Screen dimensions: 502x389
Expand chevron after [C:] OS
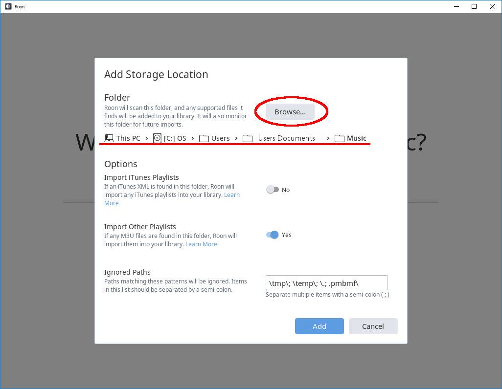pyautogui.click(x=193, y=138)
